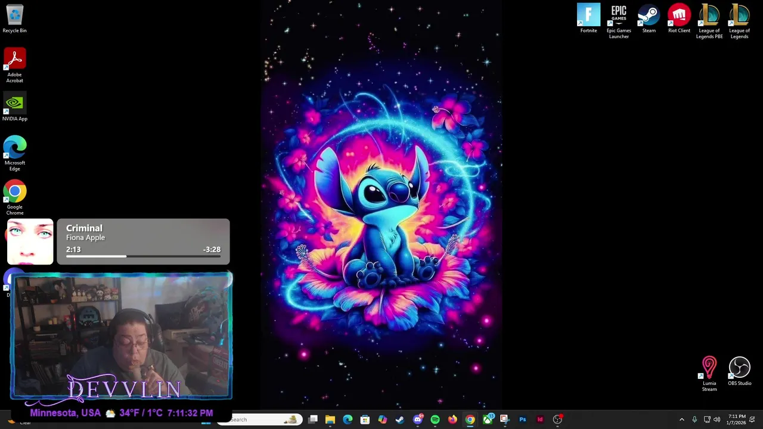The image size is (763, 429).
Task: Open Spotify from the taskbar
Action: 435,419
